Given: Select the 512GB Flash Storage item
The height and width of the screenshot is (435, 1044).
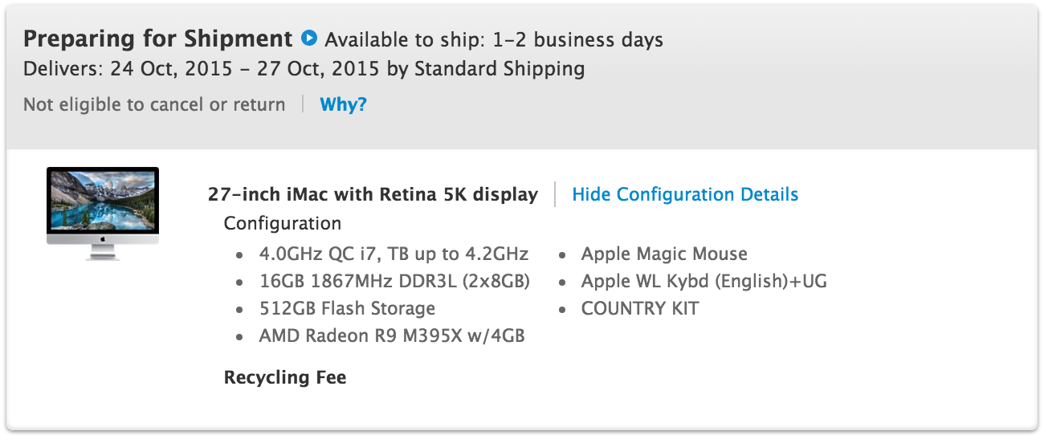Looking at the screenshot, I should [x=347, y=309].
